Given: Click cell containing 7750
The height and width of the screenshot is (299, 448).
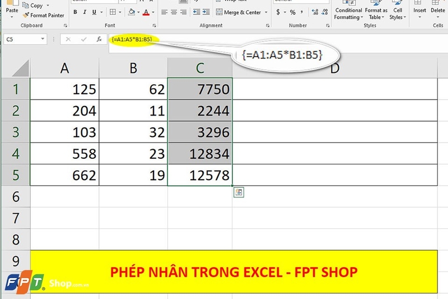Looking at the screenshot, I should [x=200, y=89].
